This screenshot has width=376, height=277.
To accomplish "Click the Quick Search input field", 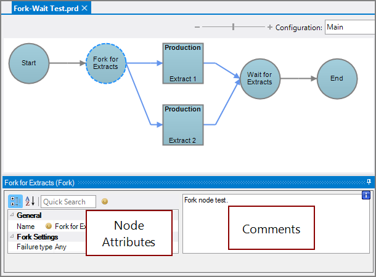I will 68,202.
